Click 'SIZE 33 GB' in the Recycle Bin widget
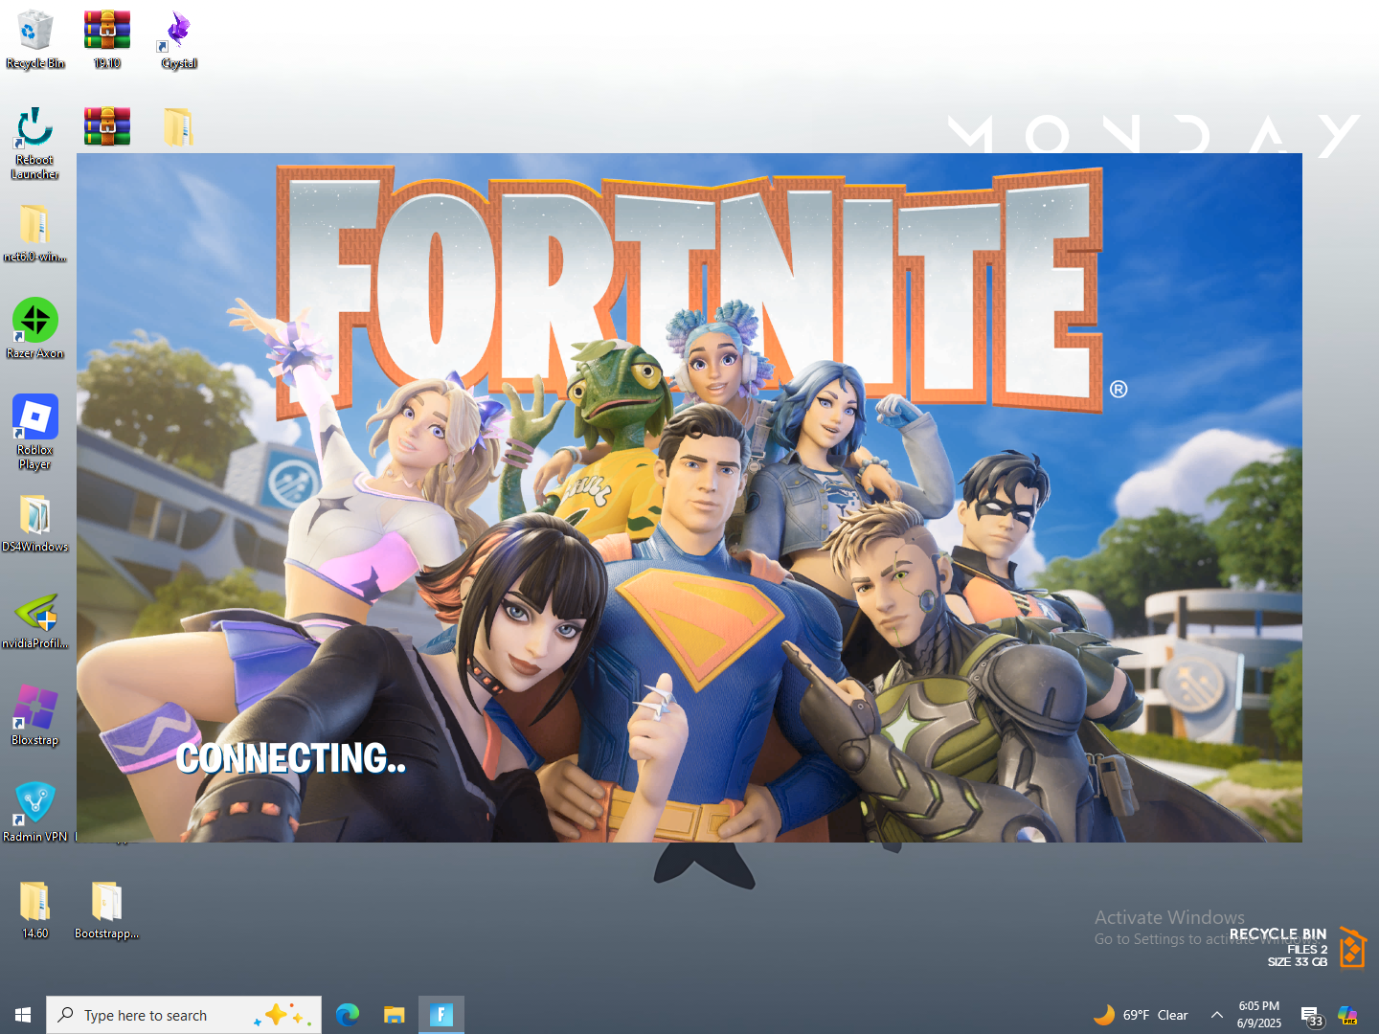 point(1298,962)
